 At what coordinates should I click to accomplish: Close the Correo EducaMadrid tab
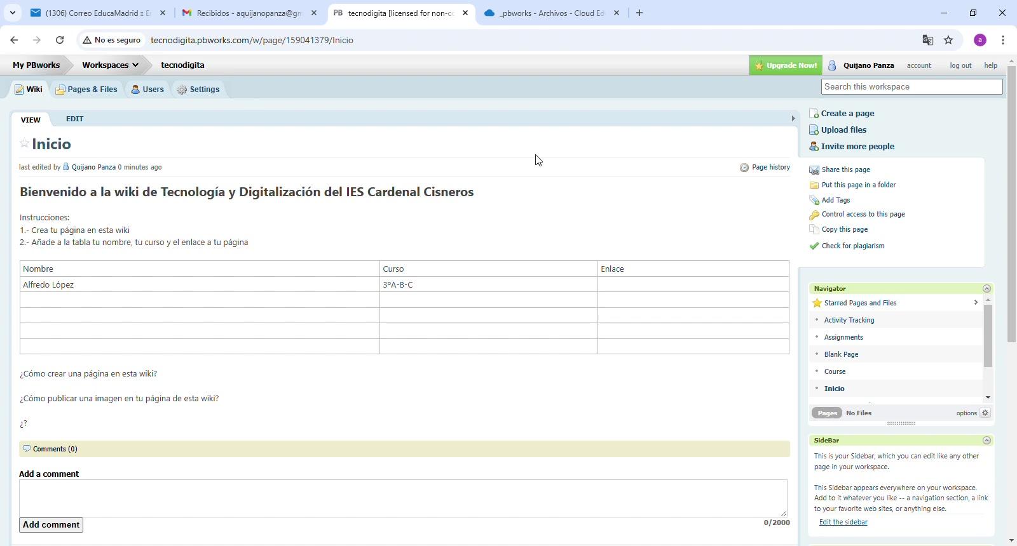(163, 13)
